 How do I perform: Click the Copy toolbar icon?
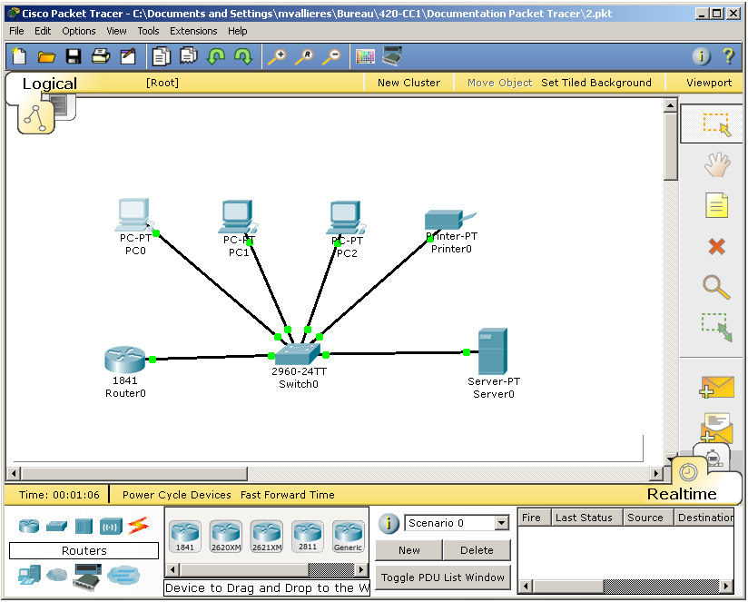coord(162,56)
